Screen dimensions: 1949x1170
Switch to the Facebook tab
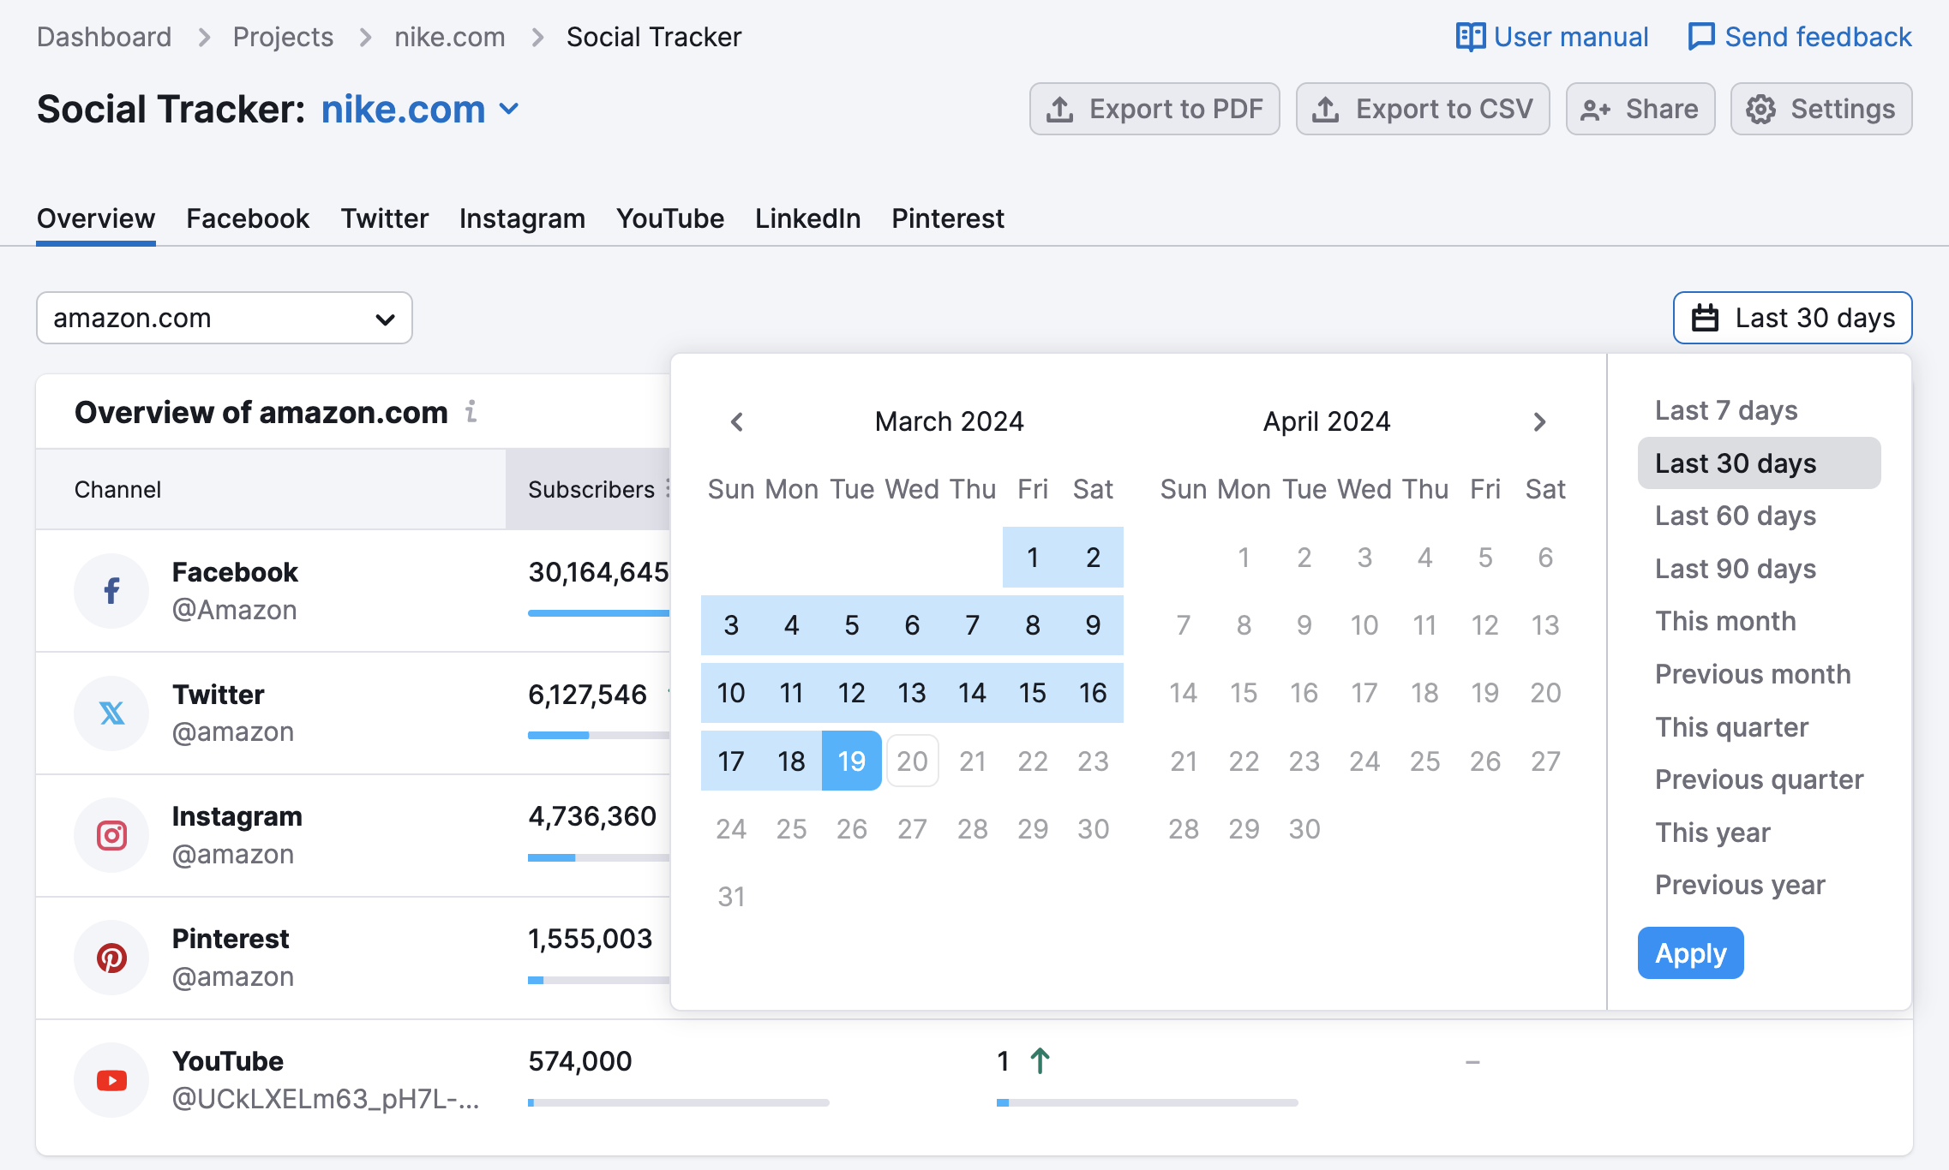[x=248, y=218]
